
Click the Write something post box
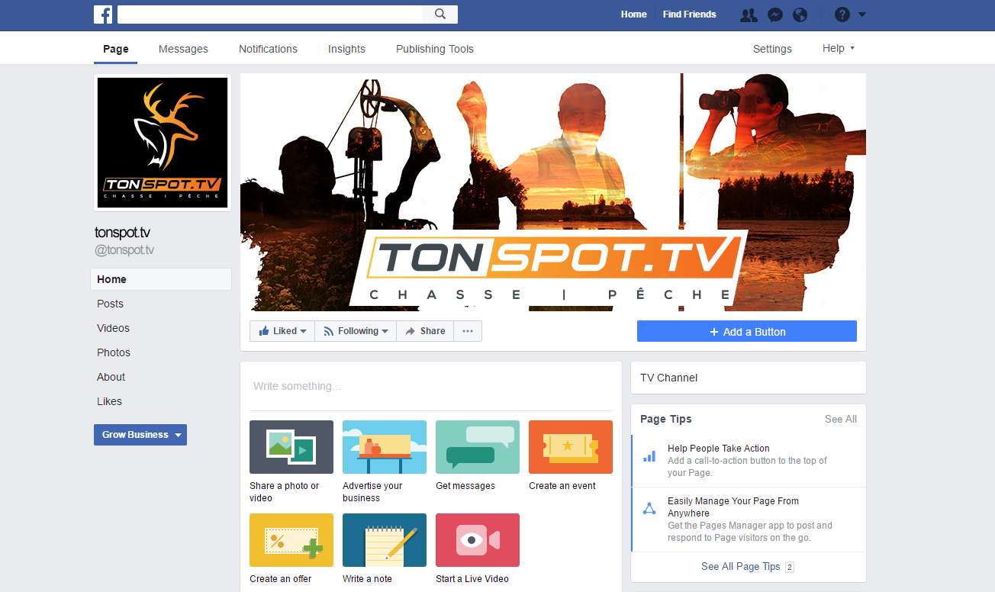pyautogui.click(x=431, y=386)
